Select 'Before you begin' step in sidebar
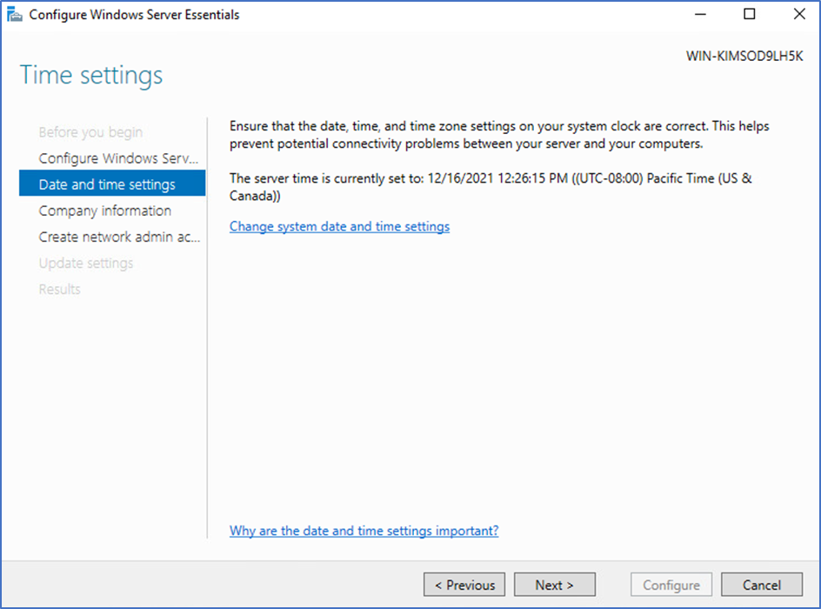The image size is (821, 609). tap(90, 132)
